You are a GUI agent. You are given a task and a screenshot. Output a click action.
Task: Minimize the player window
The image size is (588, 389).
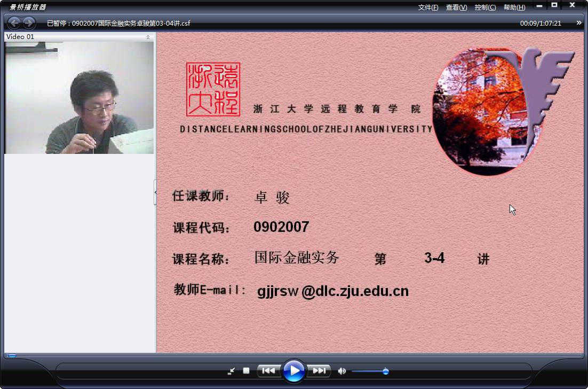(539, 6)
